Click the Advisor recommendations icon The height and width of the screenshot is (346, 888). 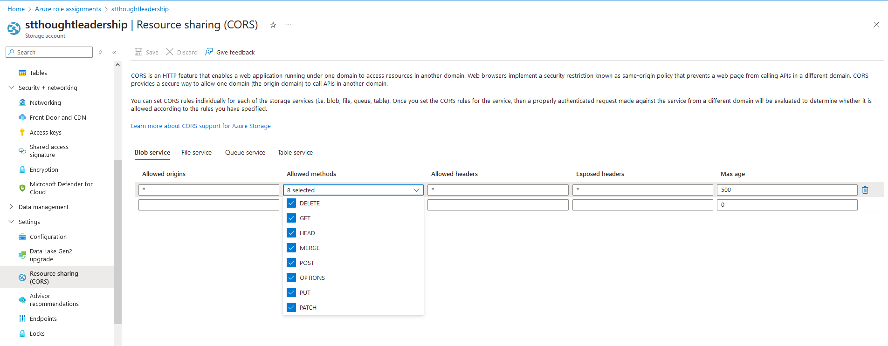point(22,300)
